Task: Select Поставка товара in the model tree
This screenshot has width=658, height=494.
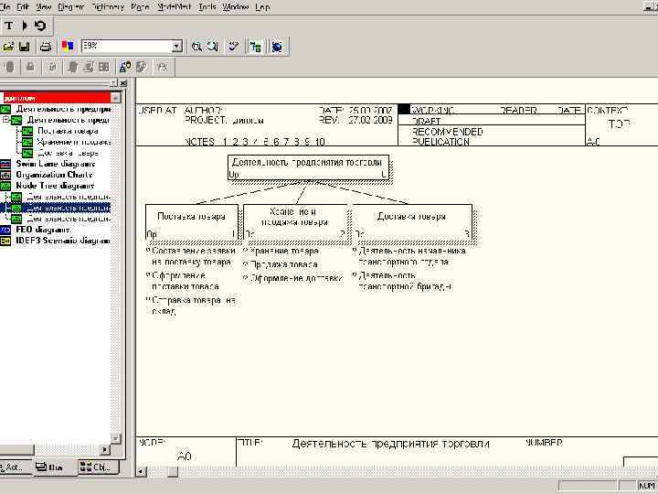Action: [x=68, y=131]
